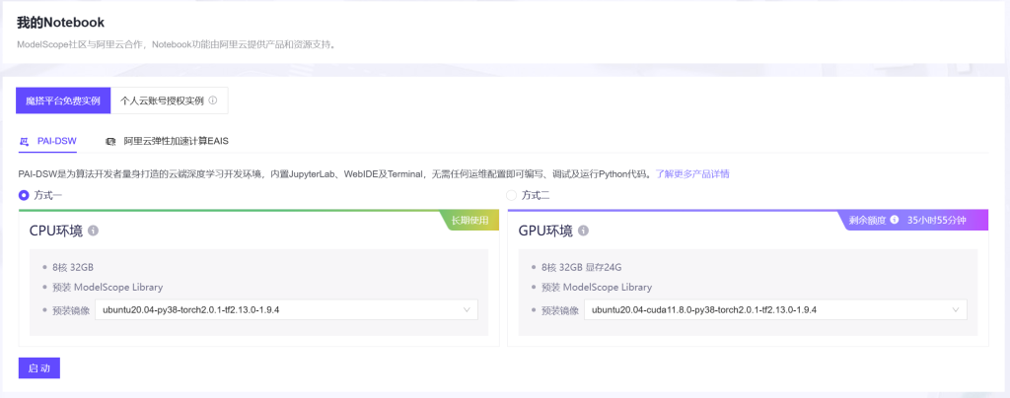Click the 剩余额度 label
Viewport: 1010px width, 398px height.
click(868, 220)
